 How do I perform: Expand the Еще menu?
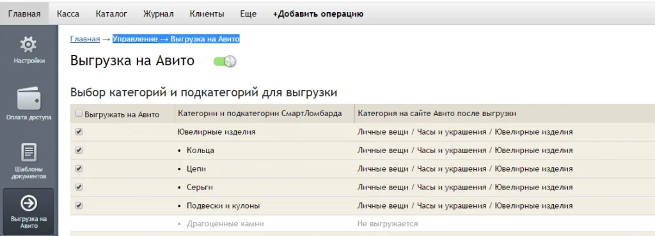248,14
